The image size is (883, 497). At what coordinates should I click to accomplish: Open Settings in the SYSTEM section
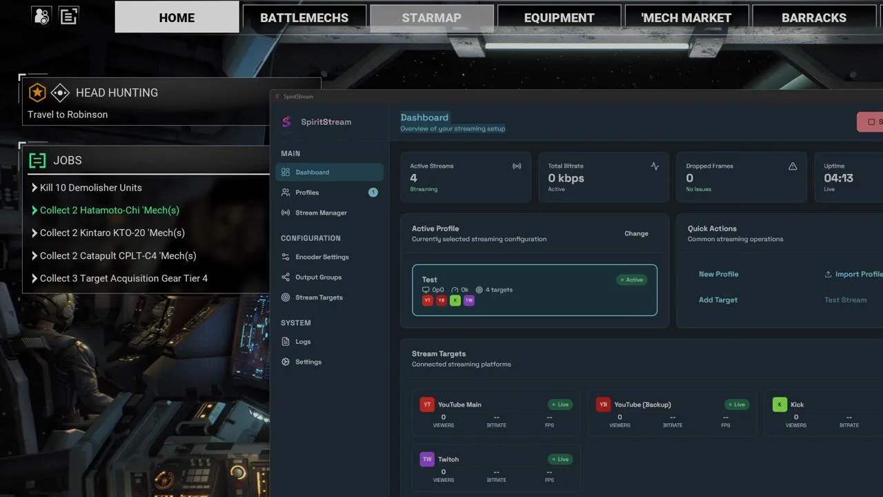coord(329,362)
